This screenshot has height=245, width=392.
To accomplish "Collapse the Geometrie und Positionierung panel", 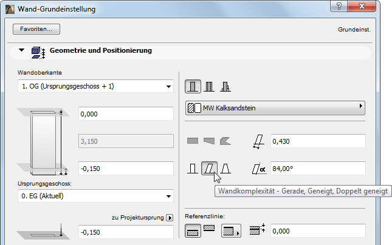I will [21, 50].
